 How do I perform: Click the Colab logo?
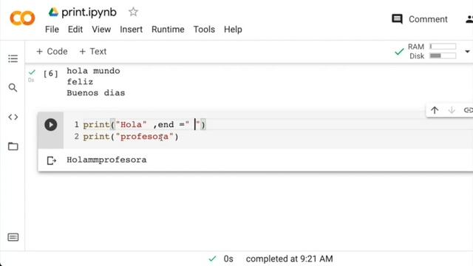click(x=22, y=18)
